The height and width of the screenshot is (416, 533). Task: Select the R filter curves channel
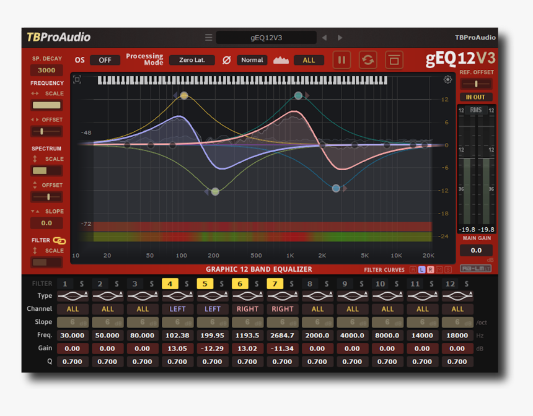click(x=431, y=269)
